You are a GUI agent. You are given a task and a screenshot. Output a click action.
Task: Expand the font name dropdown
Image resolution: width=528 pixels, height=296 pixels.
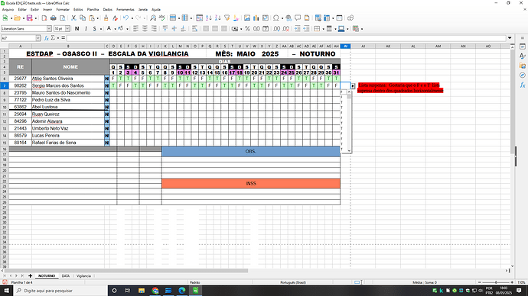click(x=49, y=29)
